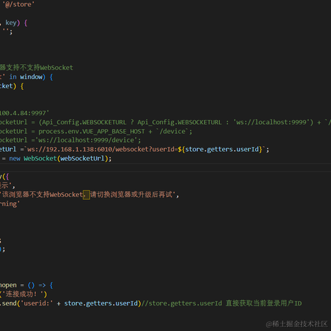331x331 pixels.
Task: Click the first Api_Config.WEBSOCKETURL before the question mark
Action: 84,122
